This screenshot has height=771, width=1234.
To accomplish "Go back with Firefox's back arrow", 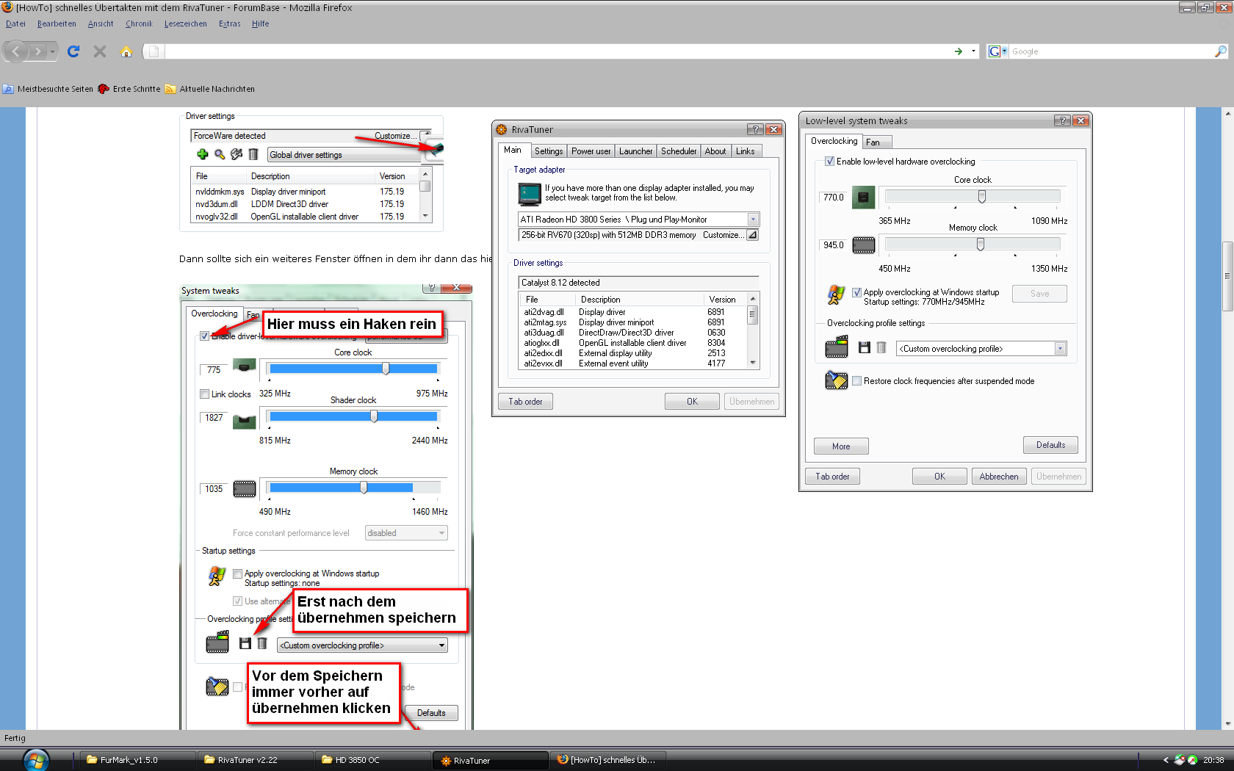I will 16,51.
